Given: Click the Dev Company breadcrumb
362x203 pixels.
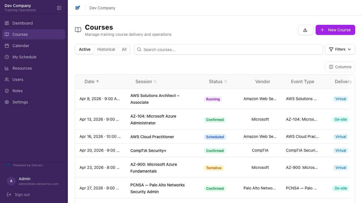Looking at the screenshot, I should tap(102, 8).
